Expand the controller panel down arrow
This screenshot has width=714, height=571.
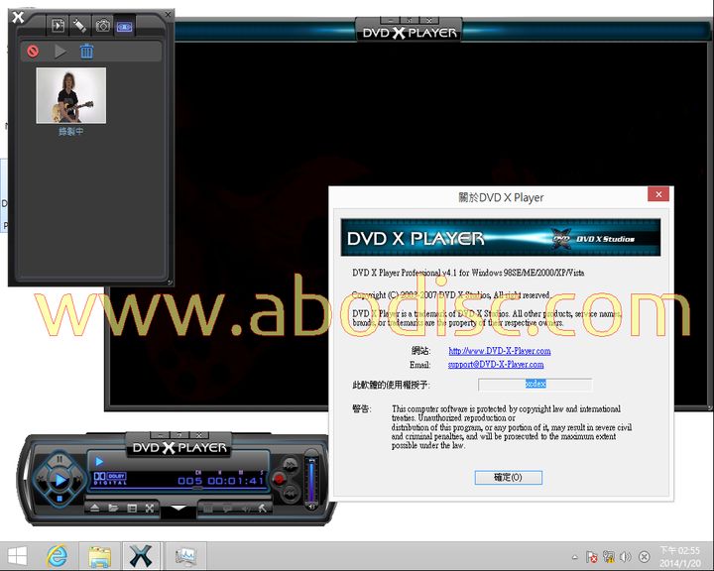178,510
